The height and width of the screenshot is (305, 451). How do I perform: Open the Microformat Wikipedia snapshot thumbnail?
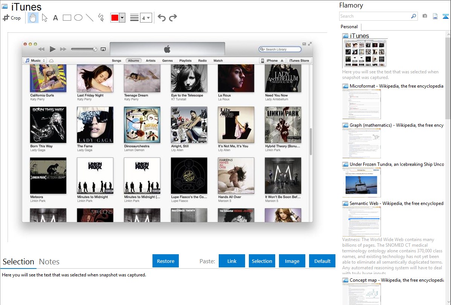[362, 104]
